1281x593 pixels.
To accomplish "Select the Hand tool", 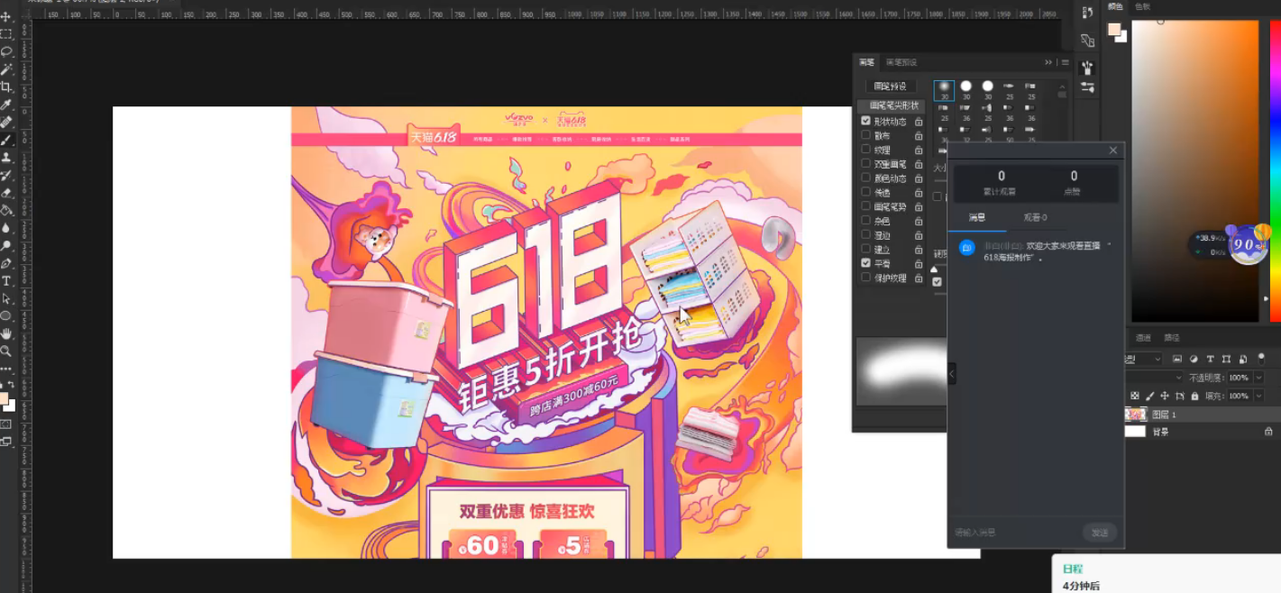I will pyautogui.click(x=6, y=333).
